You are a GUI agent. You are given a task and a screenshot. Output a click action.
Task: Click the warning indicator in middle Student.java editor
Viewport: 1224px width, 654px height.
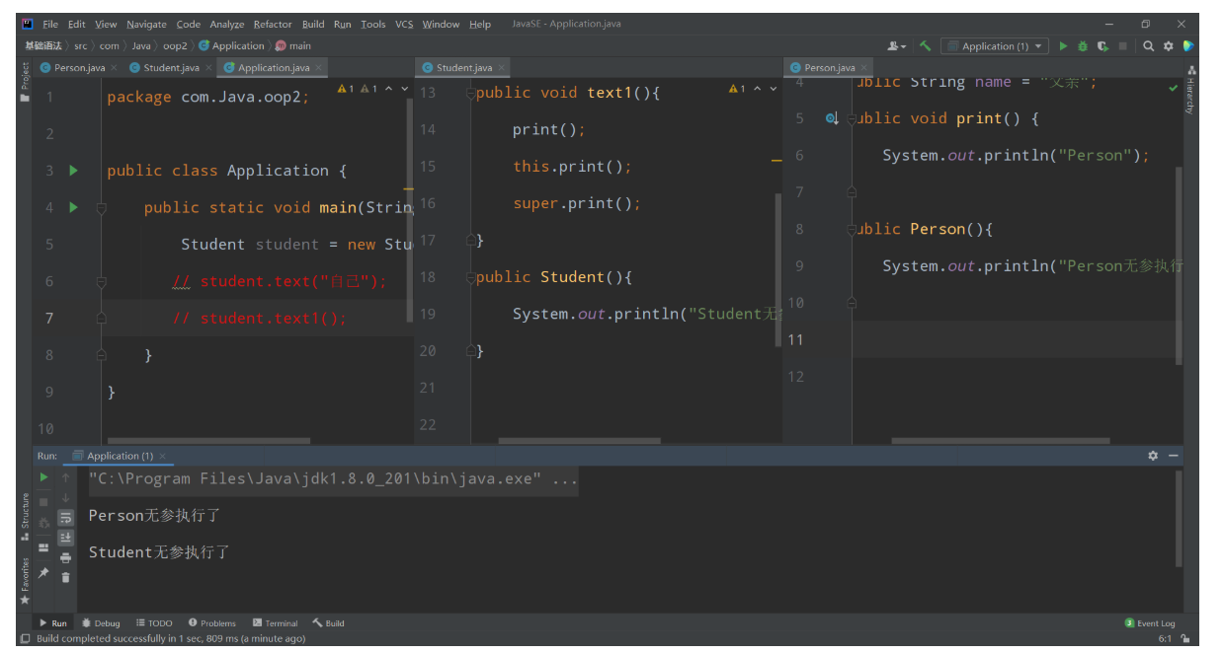[737, 89]
